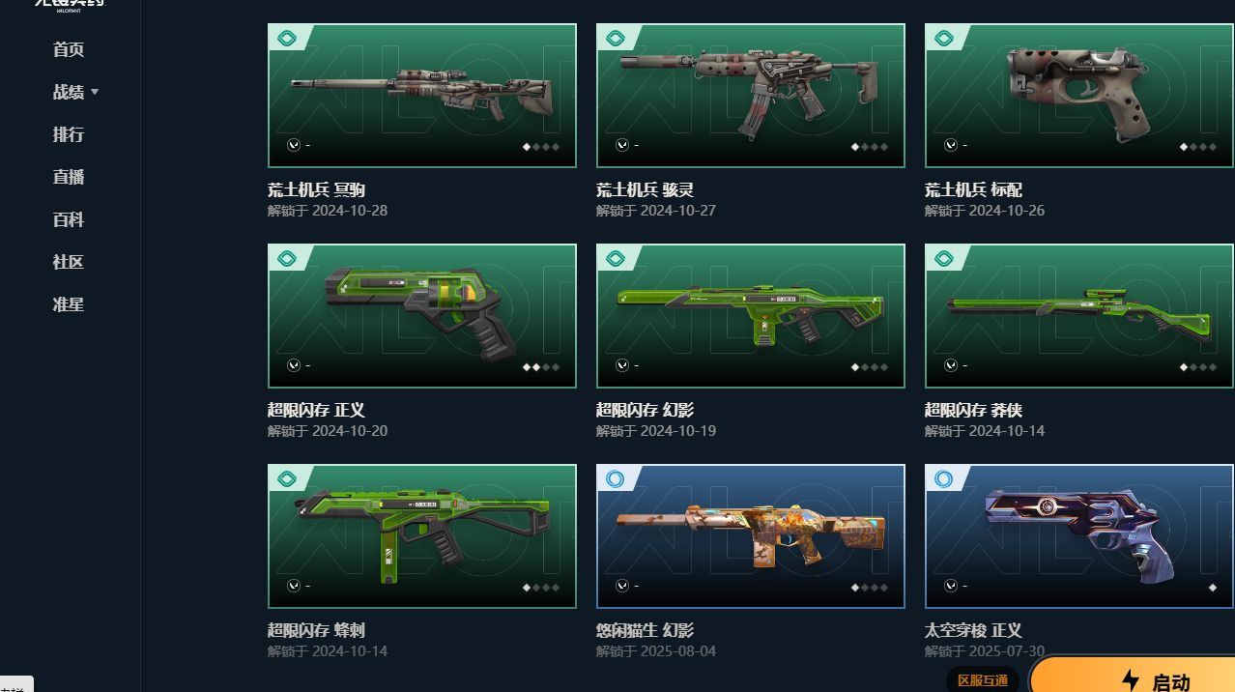Click the Valorant points icon on 荒土机兵 标配 card
This screenshot has height=692, width=1235.
click(x=951, y=145)
